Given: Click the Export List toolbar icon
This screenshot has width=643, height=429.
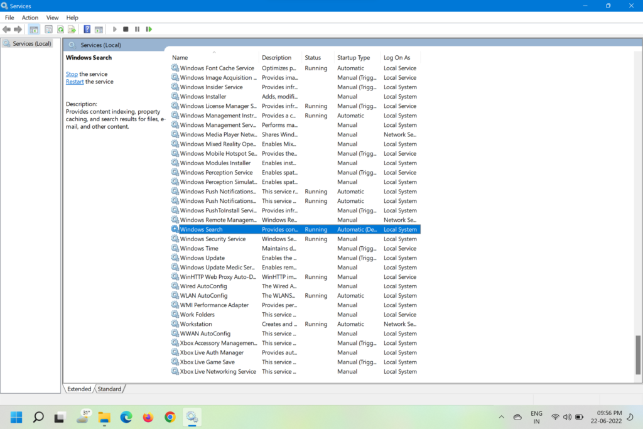Looking at the screenshot, I should click(72, 30).
